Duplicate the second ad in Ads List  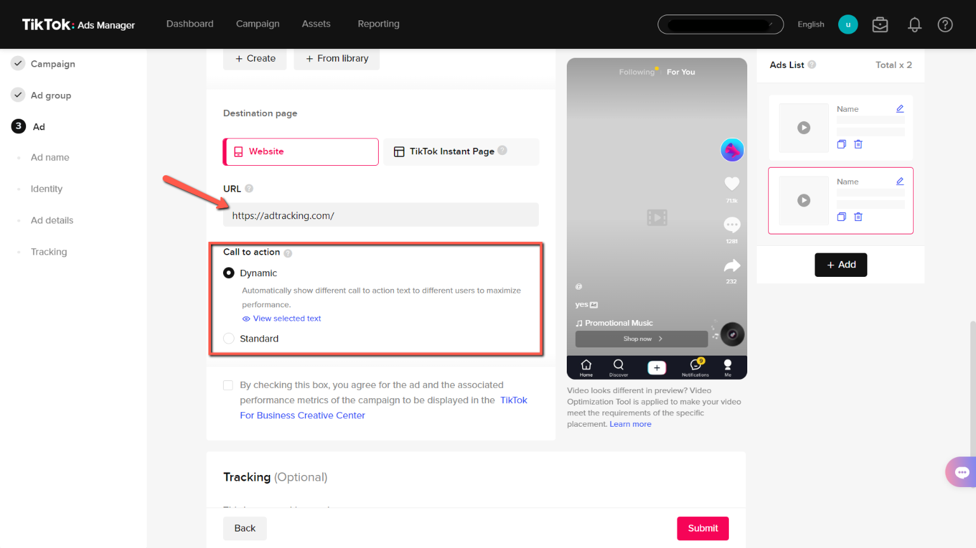841,217
